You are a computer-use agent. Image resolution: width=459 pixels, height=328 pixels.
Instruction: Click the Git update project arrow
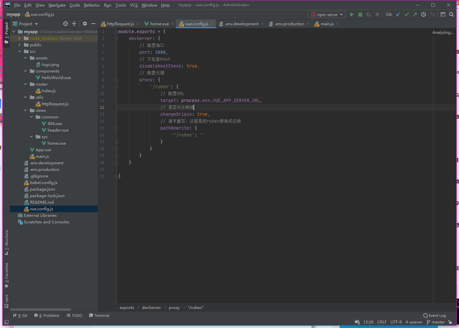(x=398, y=14)
